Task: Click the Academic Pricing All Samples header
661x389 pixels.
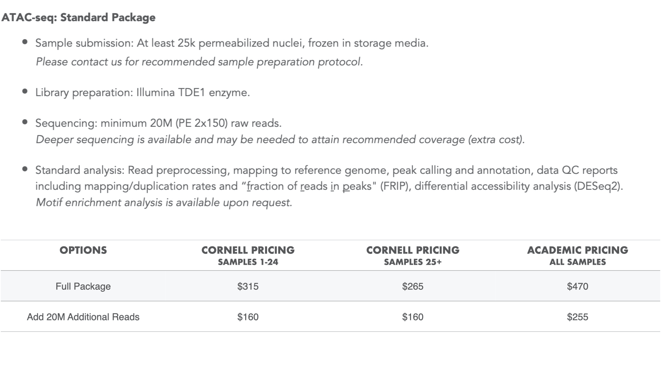Action: point(577,255)
